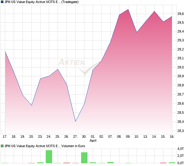
Task: Click x-axis date label '14.'
Action: click(x=155, y=137)
